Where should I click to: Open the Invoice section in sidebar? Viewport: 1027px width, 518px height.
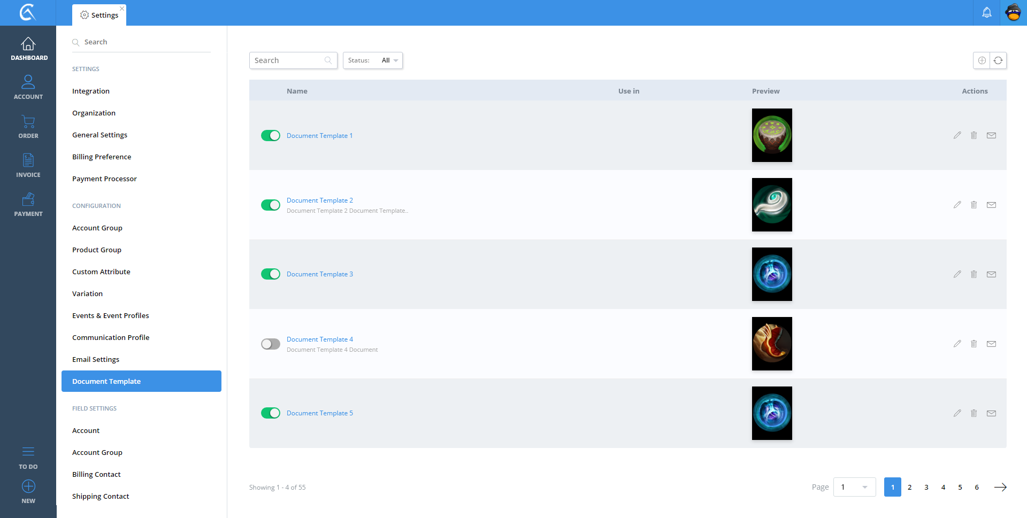[28, 165]
